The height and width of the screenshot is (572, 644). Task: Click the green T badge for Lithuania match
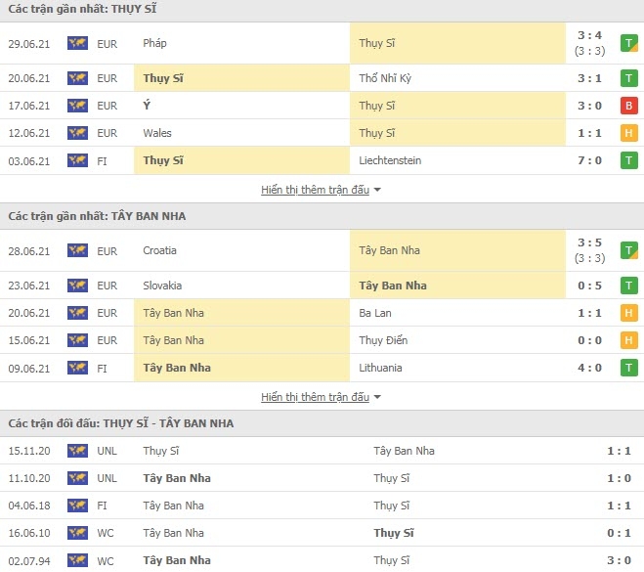tap(628, 368)
